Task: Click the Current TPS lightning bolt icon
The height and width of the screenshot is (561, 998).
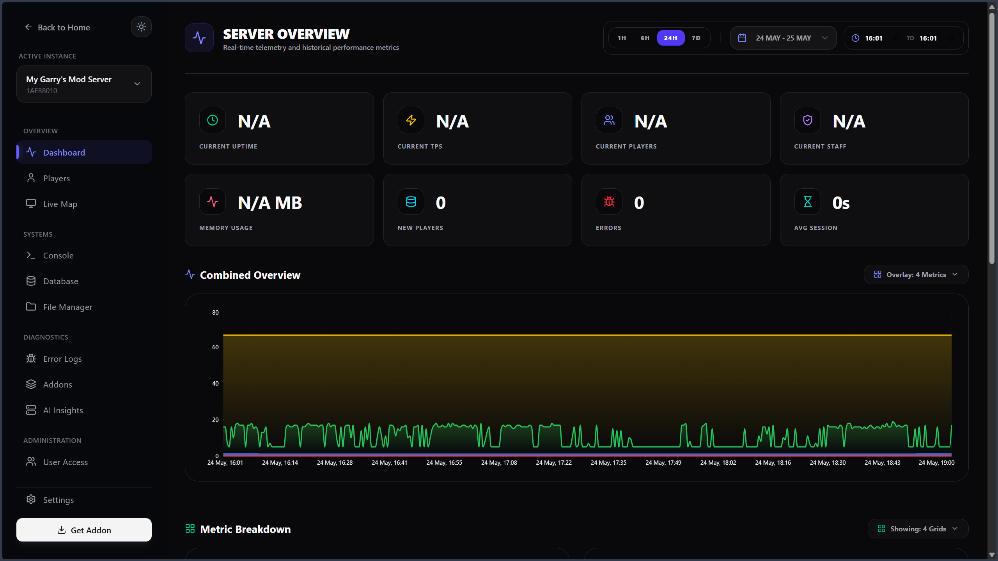Action: click(411, 120)
